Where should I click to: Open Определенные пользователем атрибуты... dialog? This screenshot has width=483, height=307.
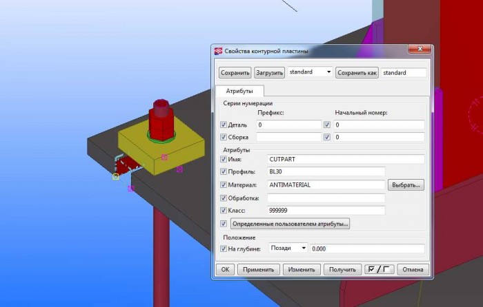point(290,224)
